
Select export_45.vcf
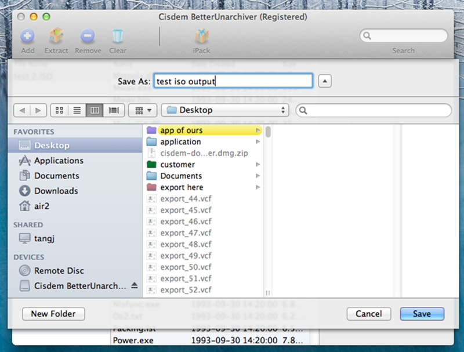point(204,210)
